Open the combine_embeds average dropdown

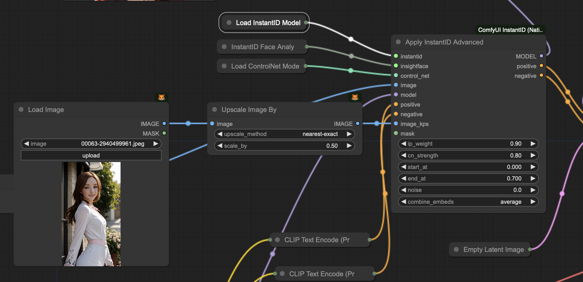point(468,202)
